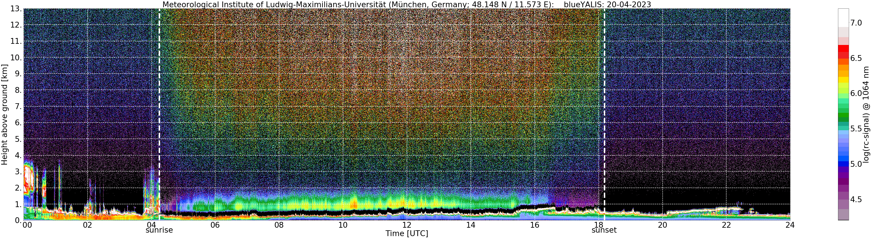Click the colorbar tick value 7.0
Image resolution: width=872 pixels, height=239 pixels.
click(x=856, y=23)
